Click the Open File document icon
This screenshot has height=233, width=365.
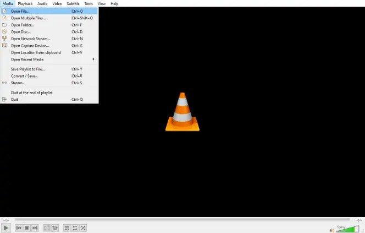(4, 11)
